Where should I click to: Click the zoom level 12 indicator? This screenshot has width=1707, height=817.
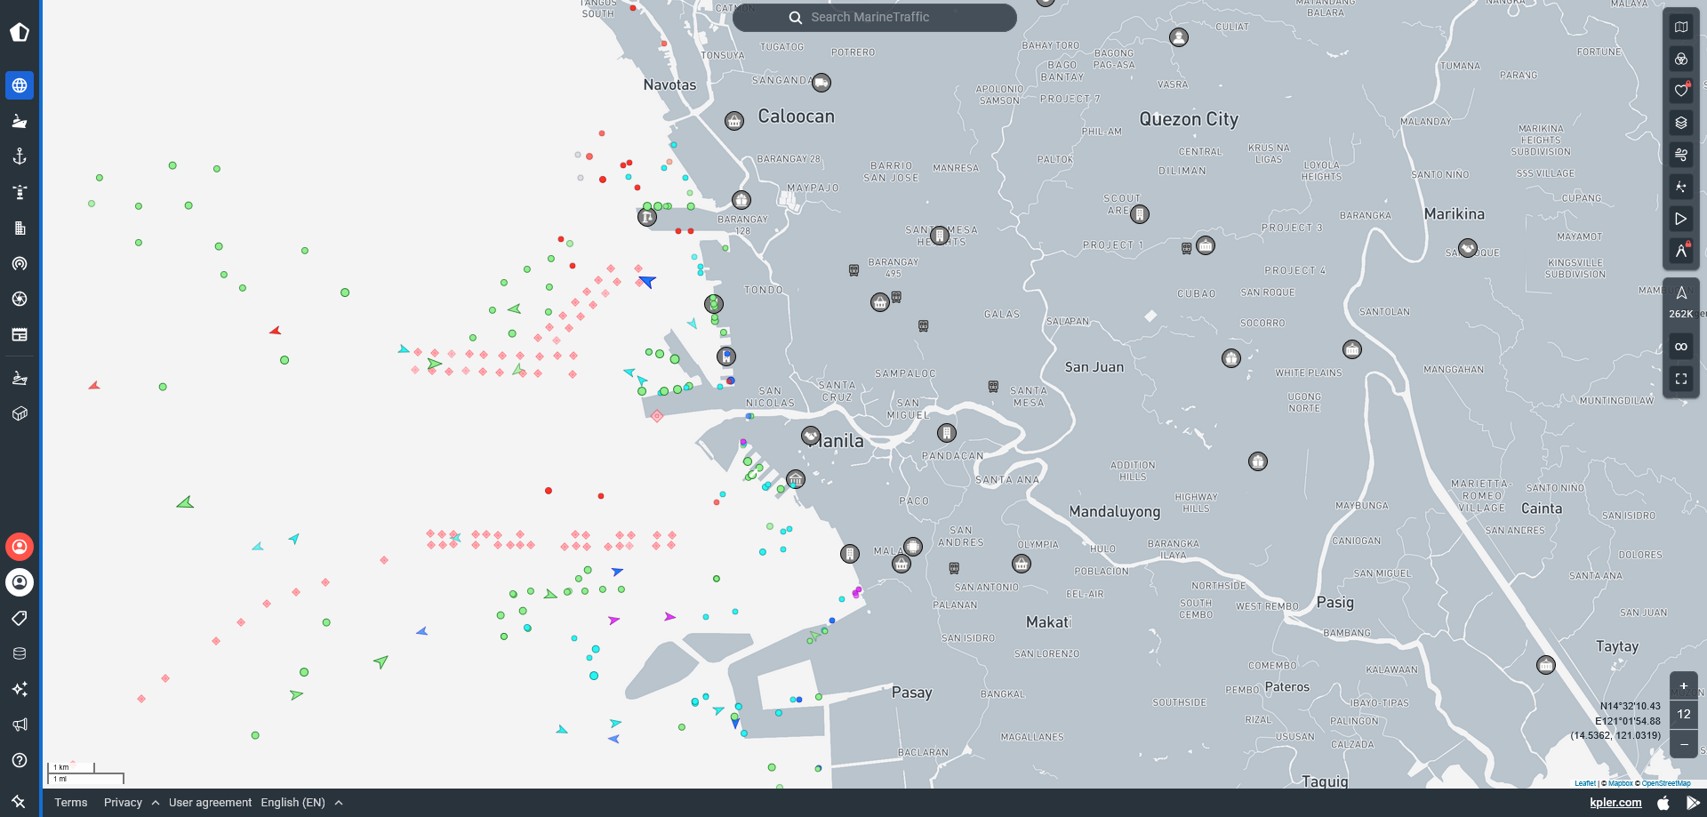(x=1684, y=714)
